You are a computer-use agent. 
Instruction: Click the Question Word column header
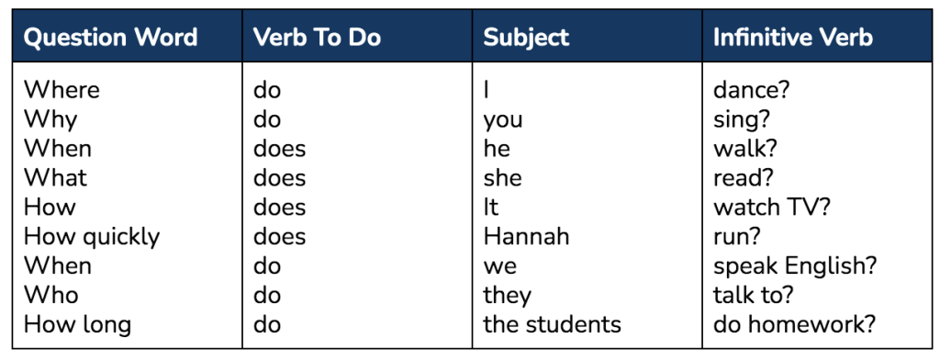tap(111, 37)
